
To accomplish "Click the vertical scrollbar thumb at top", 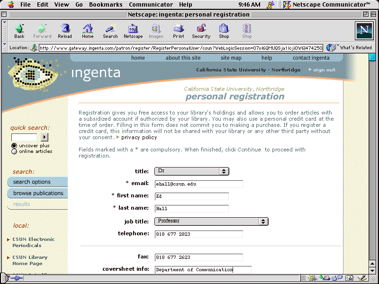I will tap(372, 57).
